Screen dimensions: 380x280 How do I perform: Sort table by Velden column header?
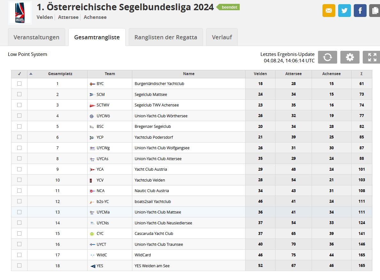pos(260,74)
